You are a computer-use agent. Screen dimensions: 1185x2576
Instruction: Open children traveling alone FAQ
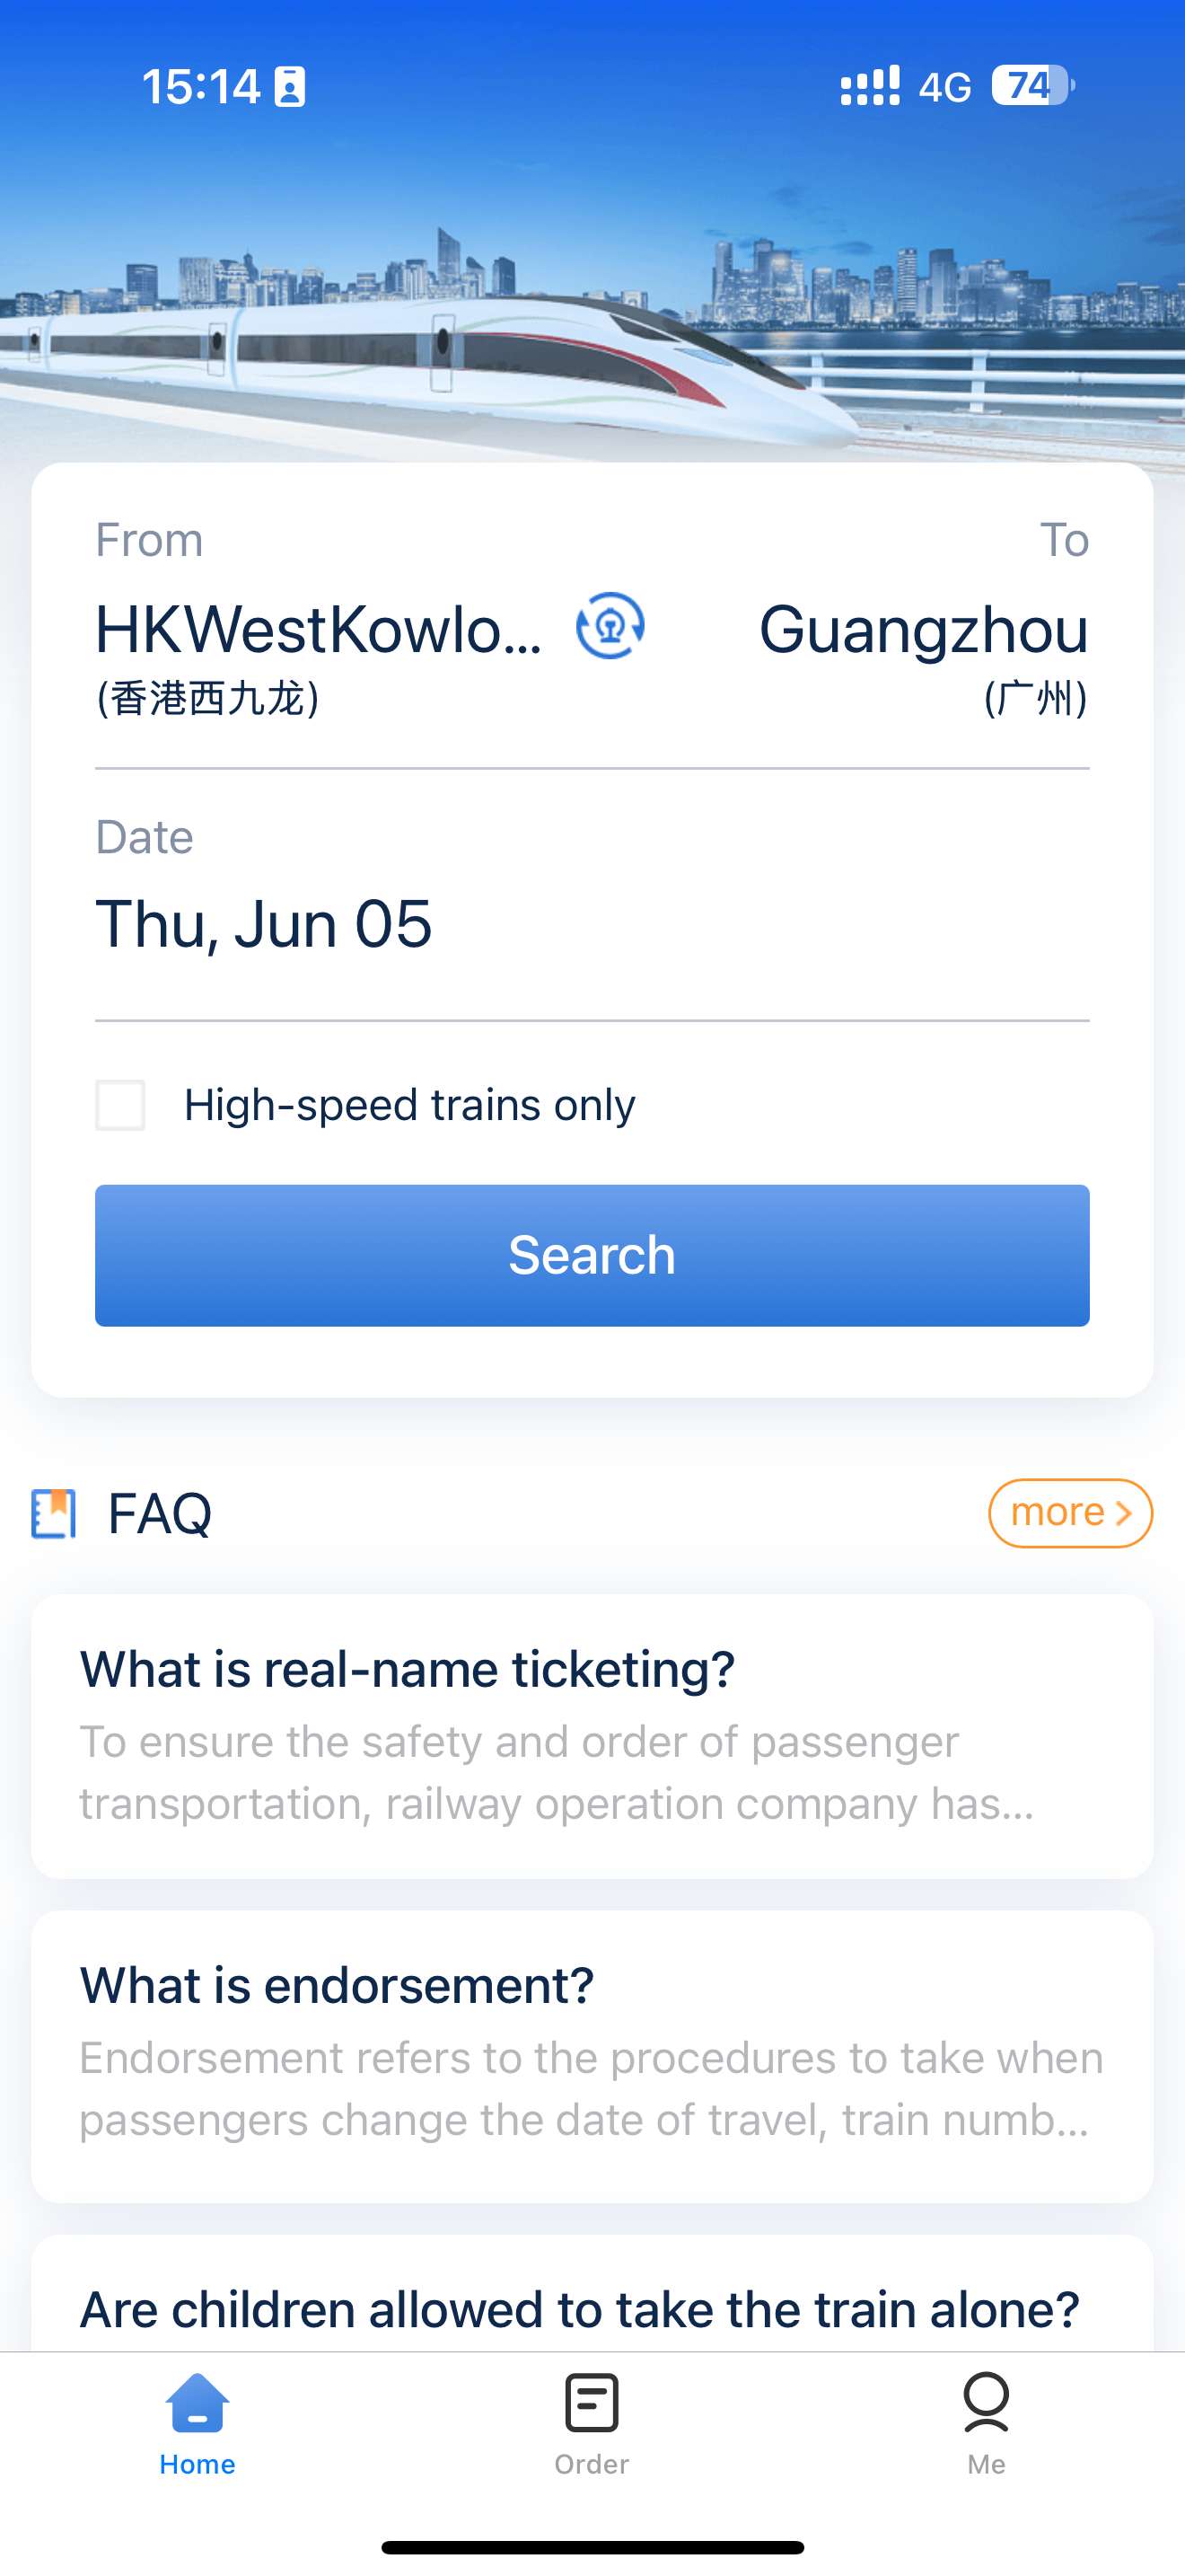pyautogui.click(x=580, y=2308)
